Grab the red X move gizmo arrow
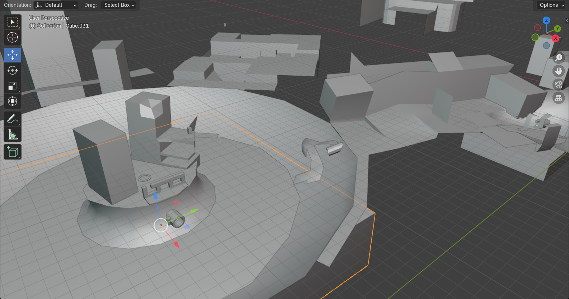 (176, 245)
